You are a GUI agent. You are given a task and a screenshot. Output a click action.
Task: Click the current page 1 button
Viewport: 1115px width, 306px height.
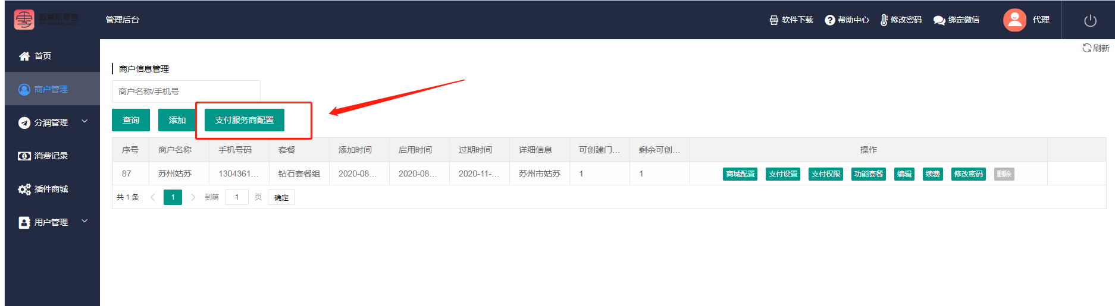[x=173, y=197]
